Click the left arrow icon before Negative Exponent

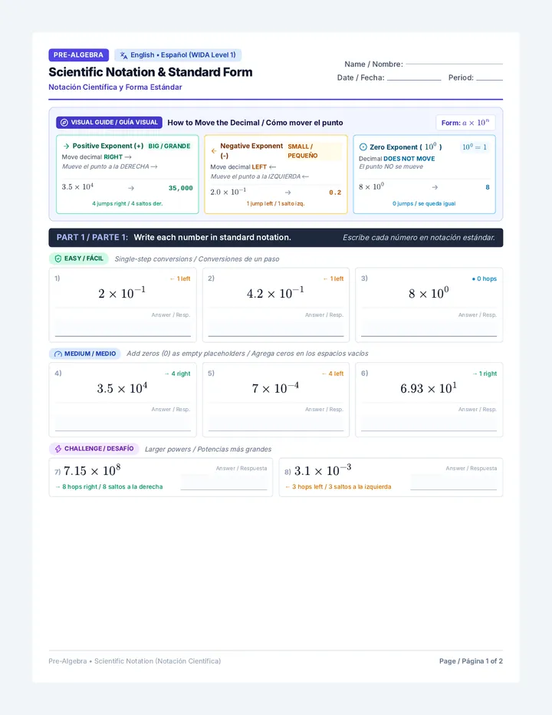click(214, 151)
